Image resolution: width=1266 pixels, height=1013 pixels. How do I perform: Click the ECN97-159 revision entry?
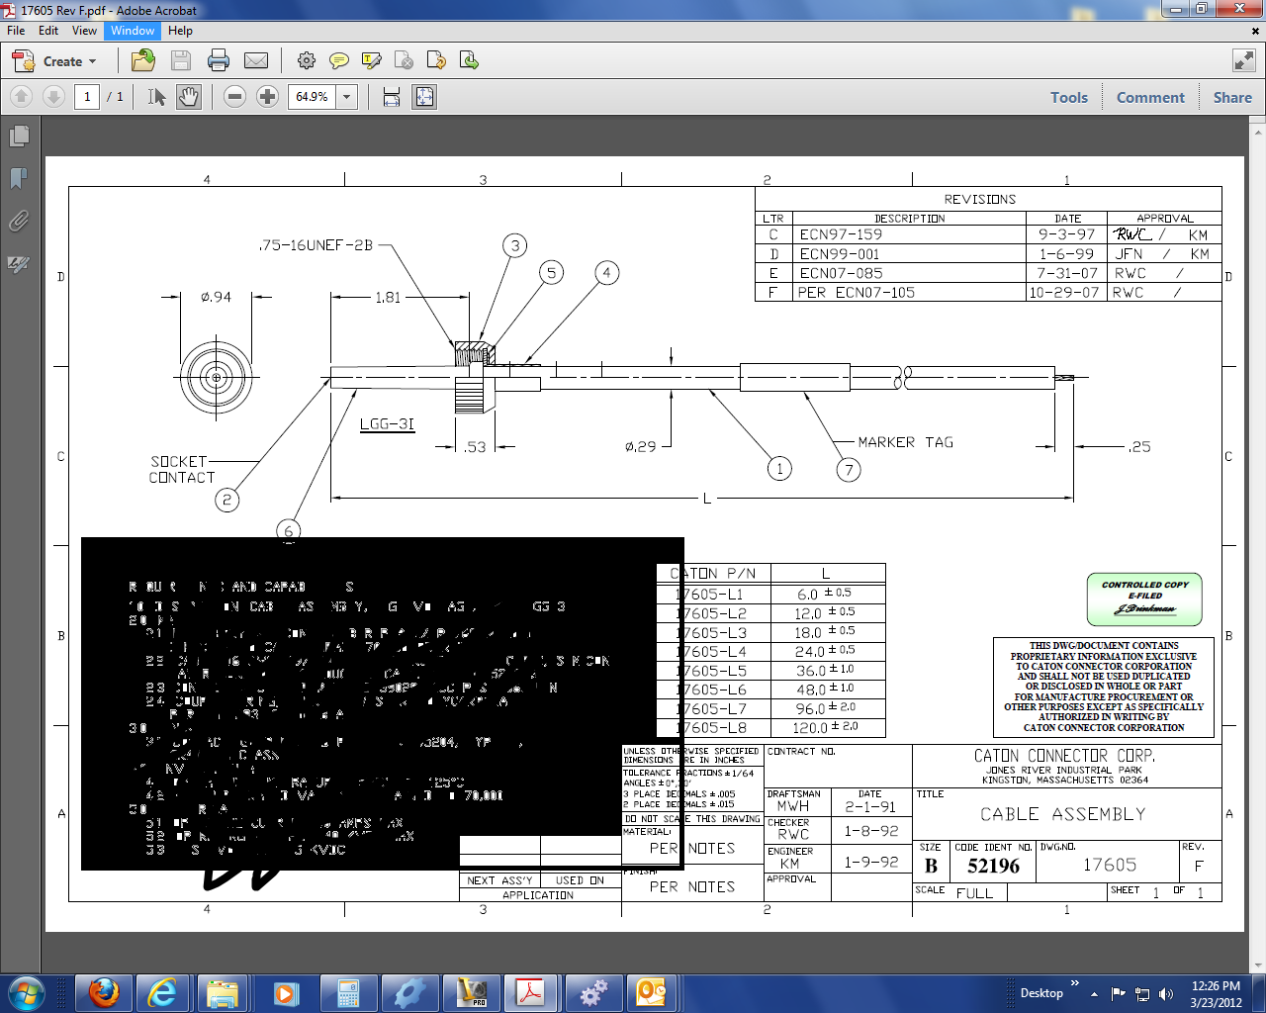840,235
